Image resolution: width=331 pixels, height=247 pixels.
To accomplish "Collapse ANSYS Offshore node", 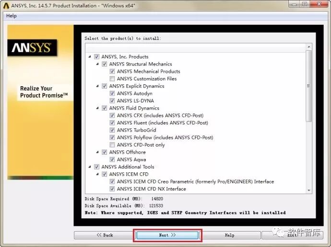I will tap(97, 152).
